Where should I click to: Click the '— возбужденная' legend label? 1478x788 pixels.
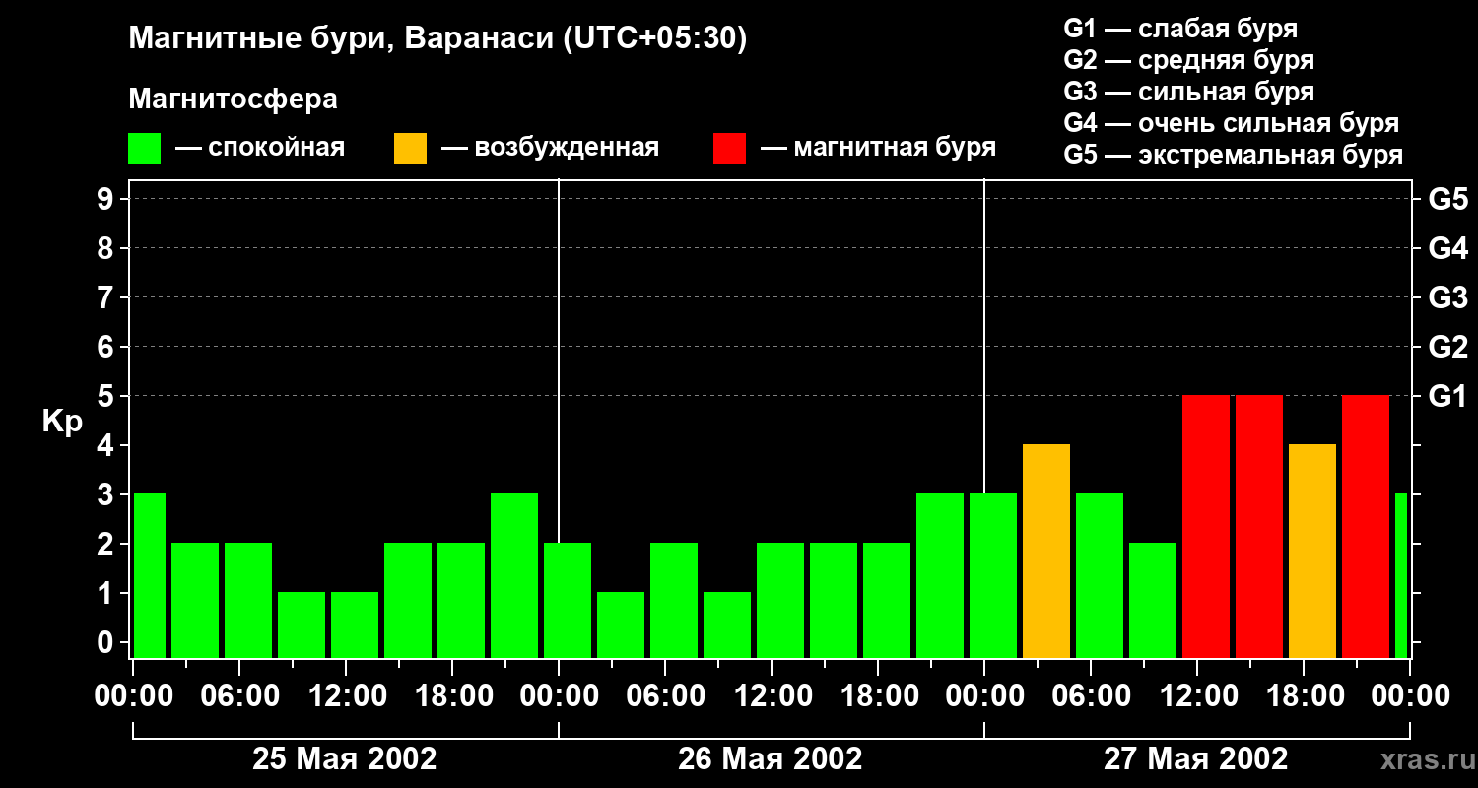pyautogui.click(x=550, y=149)
